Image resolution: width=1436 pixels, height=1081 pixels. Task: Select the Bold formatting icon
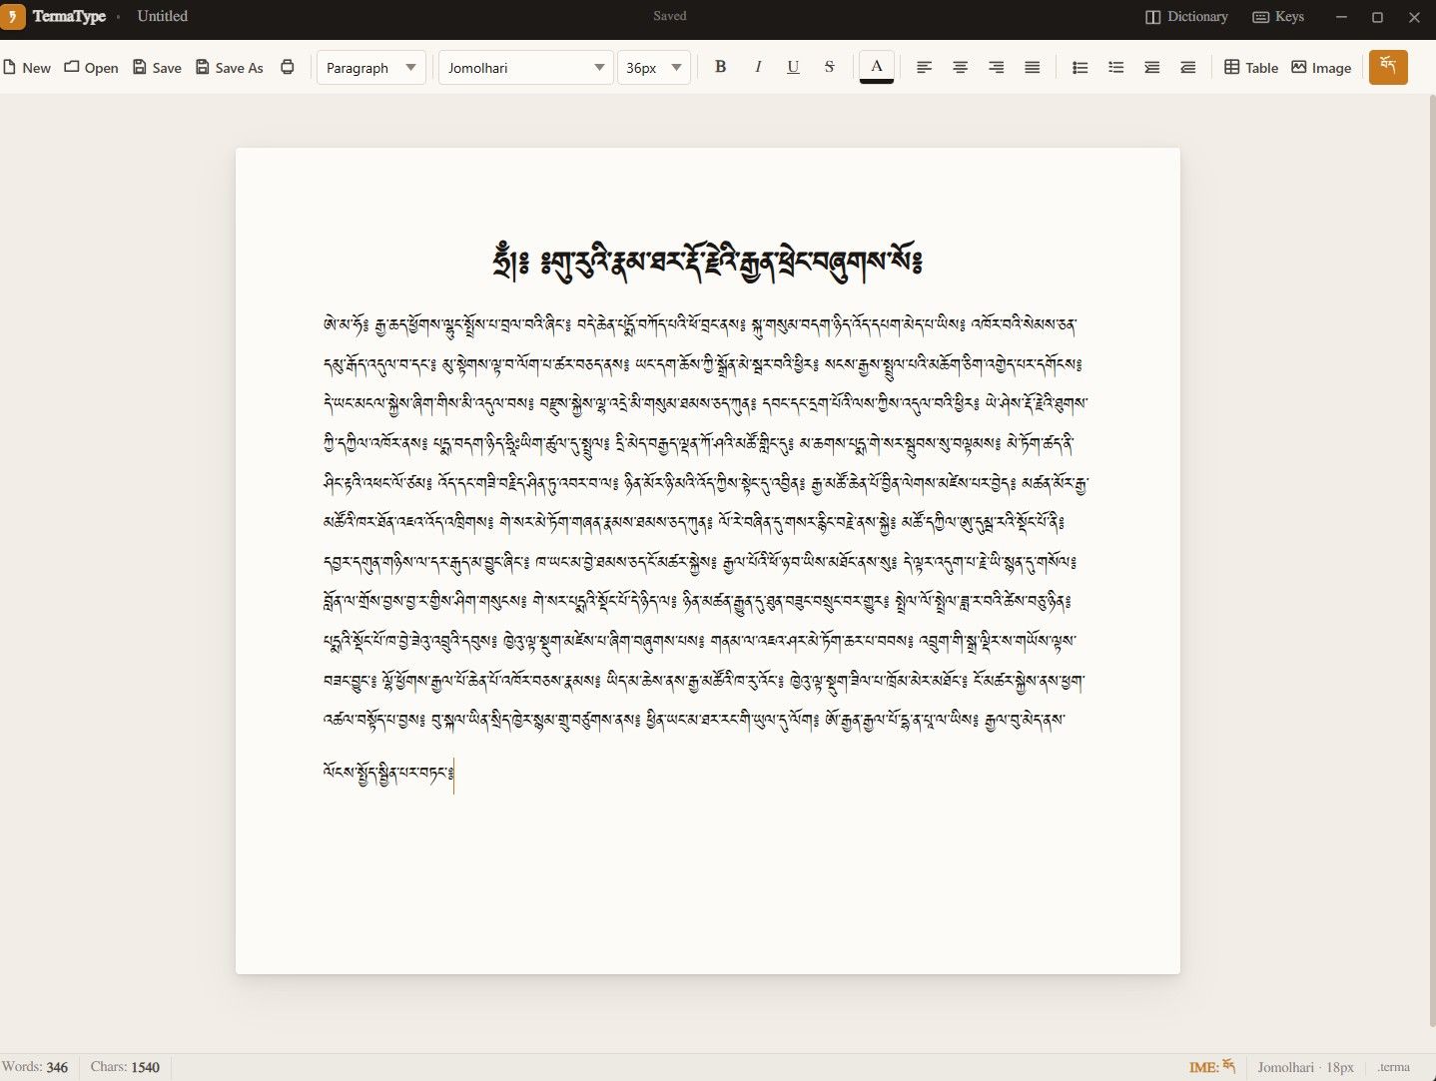720,67
